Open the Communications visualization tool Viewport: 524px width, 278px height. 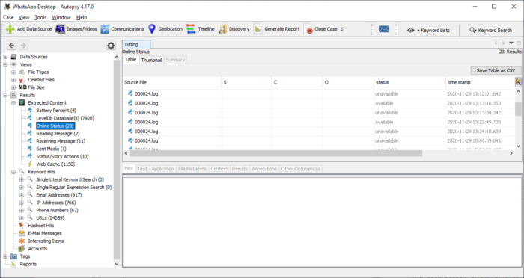[122, 29]
